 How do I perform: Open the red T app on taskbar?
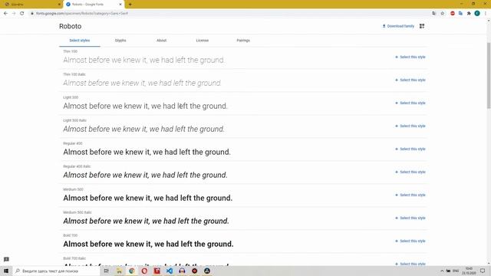tap(157, 271)
